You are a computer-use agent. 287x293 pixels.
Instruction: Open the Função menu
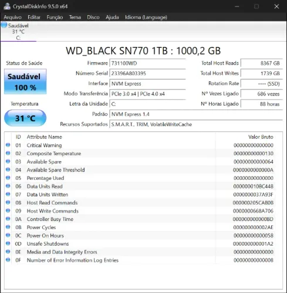(x=55, y=18)
